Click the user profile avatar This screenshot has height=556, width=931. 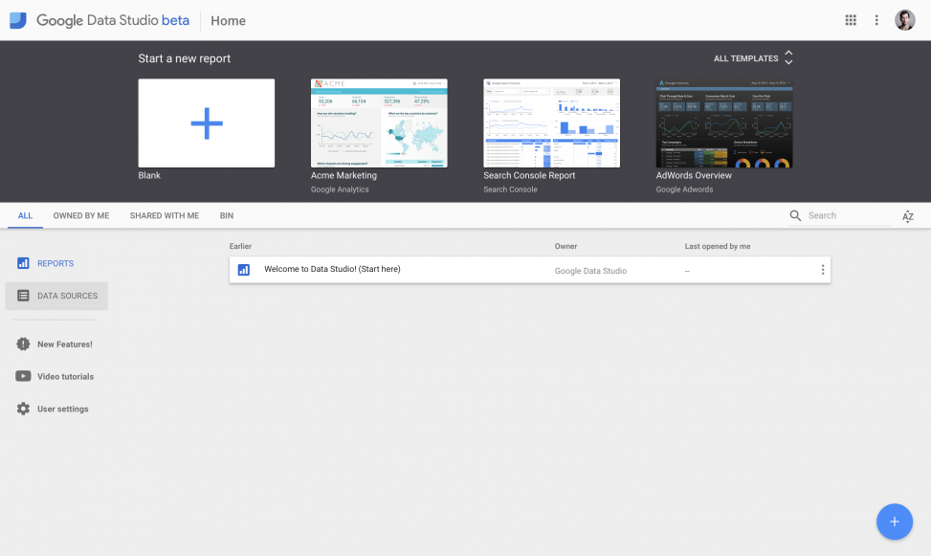[905, 20]
